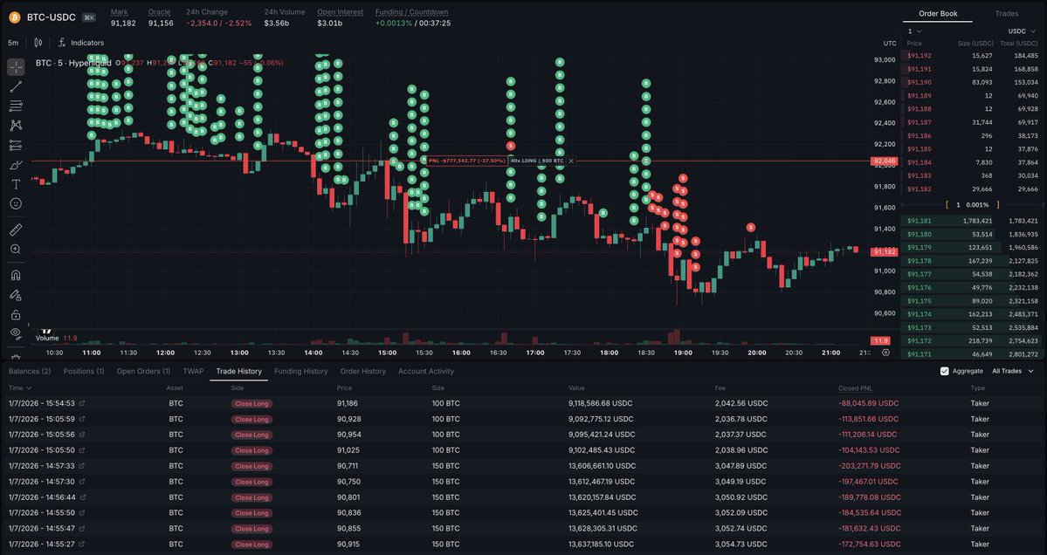1047x555 pixels.
Task: Activate the ruler measure tool
Action: click(x=16, y=230)
